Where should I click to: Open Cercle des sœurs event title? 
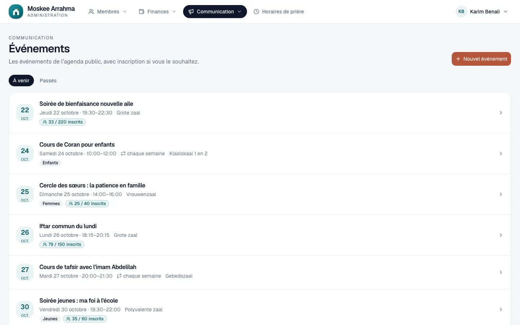92,185
